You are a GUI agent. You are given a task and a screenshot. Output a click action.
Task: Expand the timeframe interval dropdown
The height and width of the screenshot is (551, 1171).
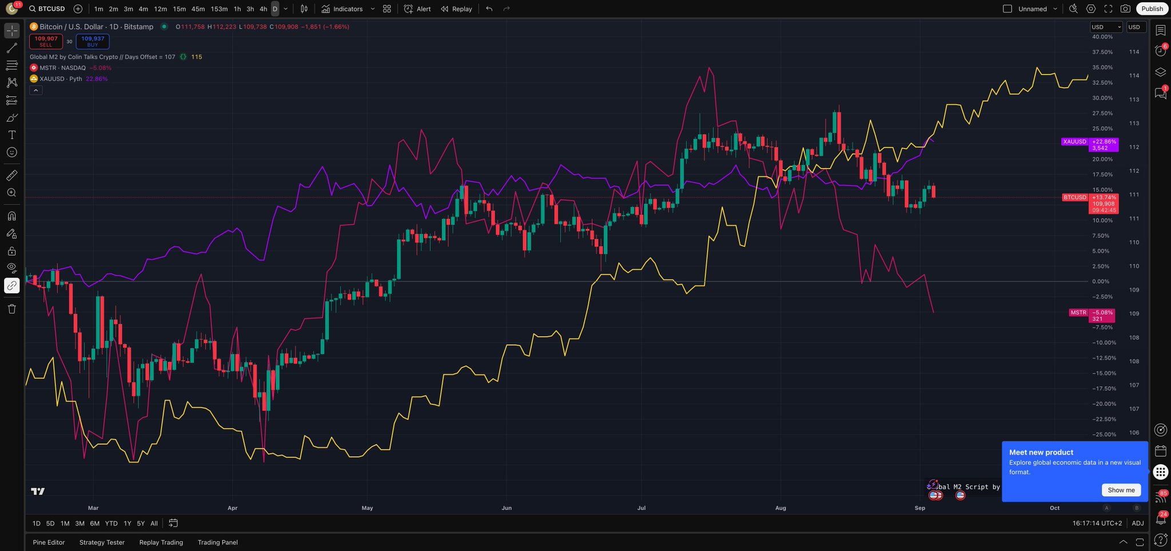(x=286, y=9)
